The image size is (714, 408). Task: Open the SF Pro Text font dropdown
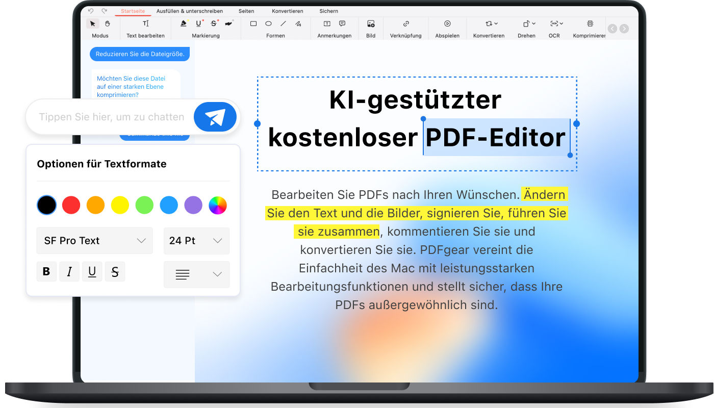click(x=94, y=240)
